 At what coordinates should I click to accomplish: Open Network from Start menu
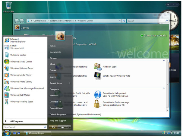[x=54, y=95]
